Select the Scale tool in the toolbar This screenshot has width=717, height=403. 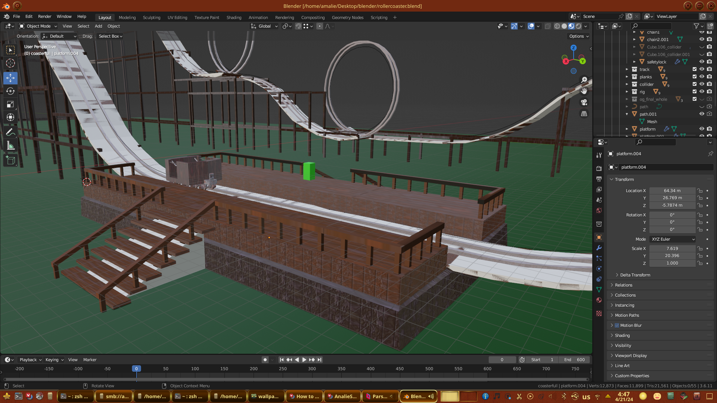(10, 104)
